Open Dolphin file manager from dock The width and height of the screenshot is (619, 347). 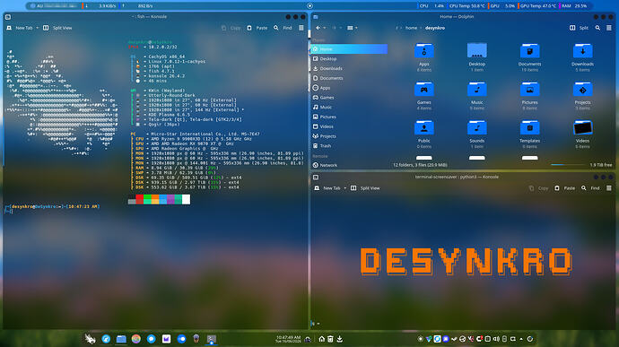tap(121, 339)
